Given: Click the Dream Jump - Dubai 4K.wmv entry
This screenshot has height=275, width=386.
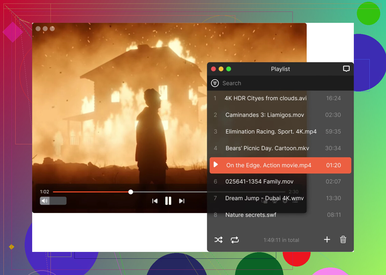Looking at the screenshot, I should (264, 198).
